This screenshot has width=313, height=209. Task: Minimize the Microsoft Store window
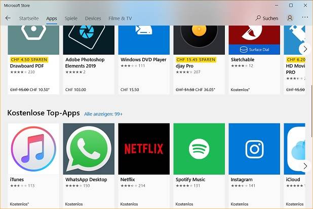(277, 6)
